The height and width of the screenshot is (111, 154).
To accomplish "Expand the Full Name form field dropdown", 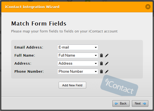I will click(x=78, y=55).
